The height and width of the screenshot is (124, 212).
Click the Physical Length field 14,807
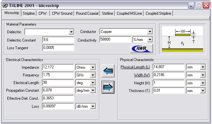coord(169,67)
